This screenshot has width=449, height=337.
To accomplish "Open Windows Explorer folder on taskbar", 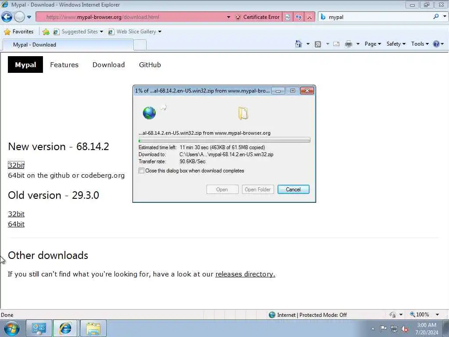I will click(x=93, y=328).
